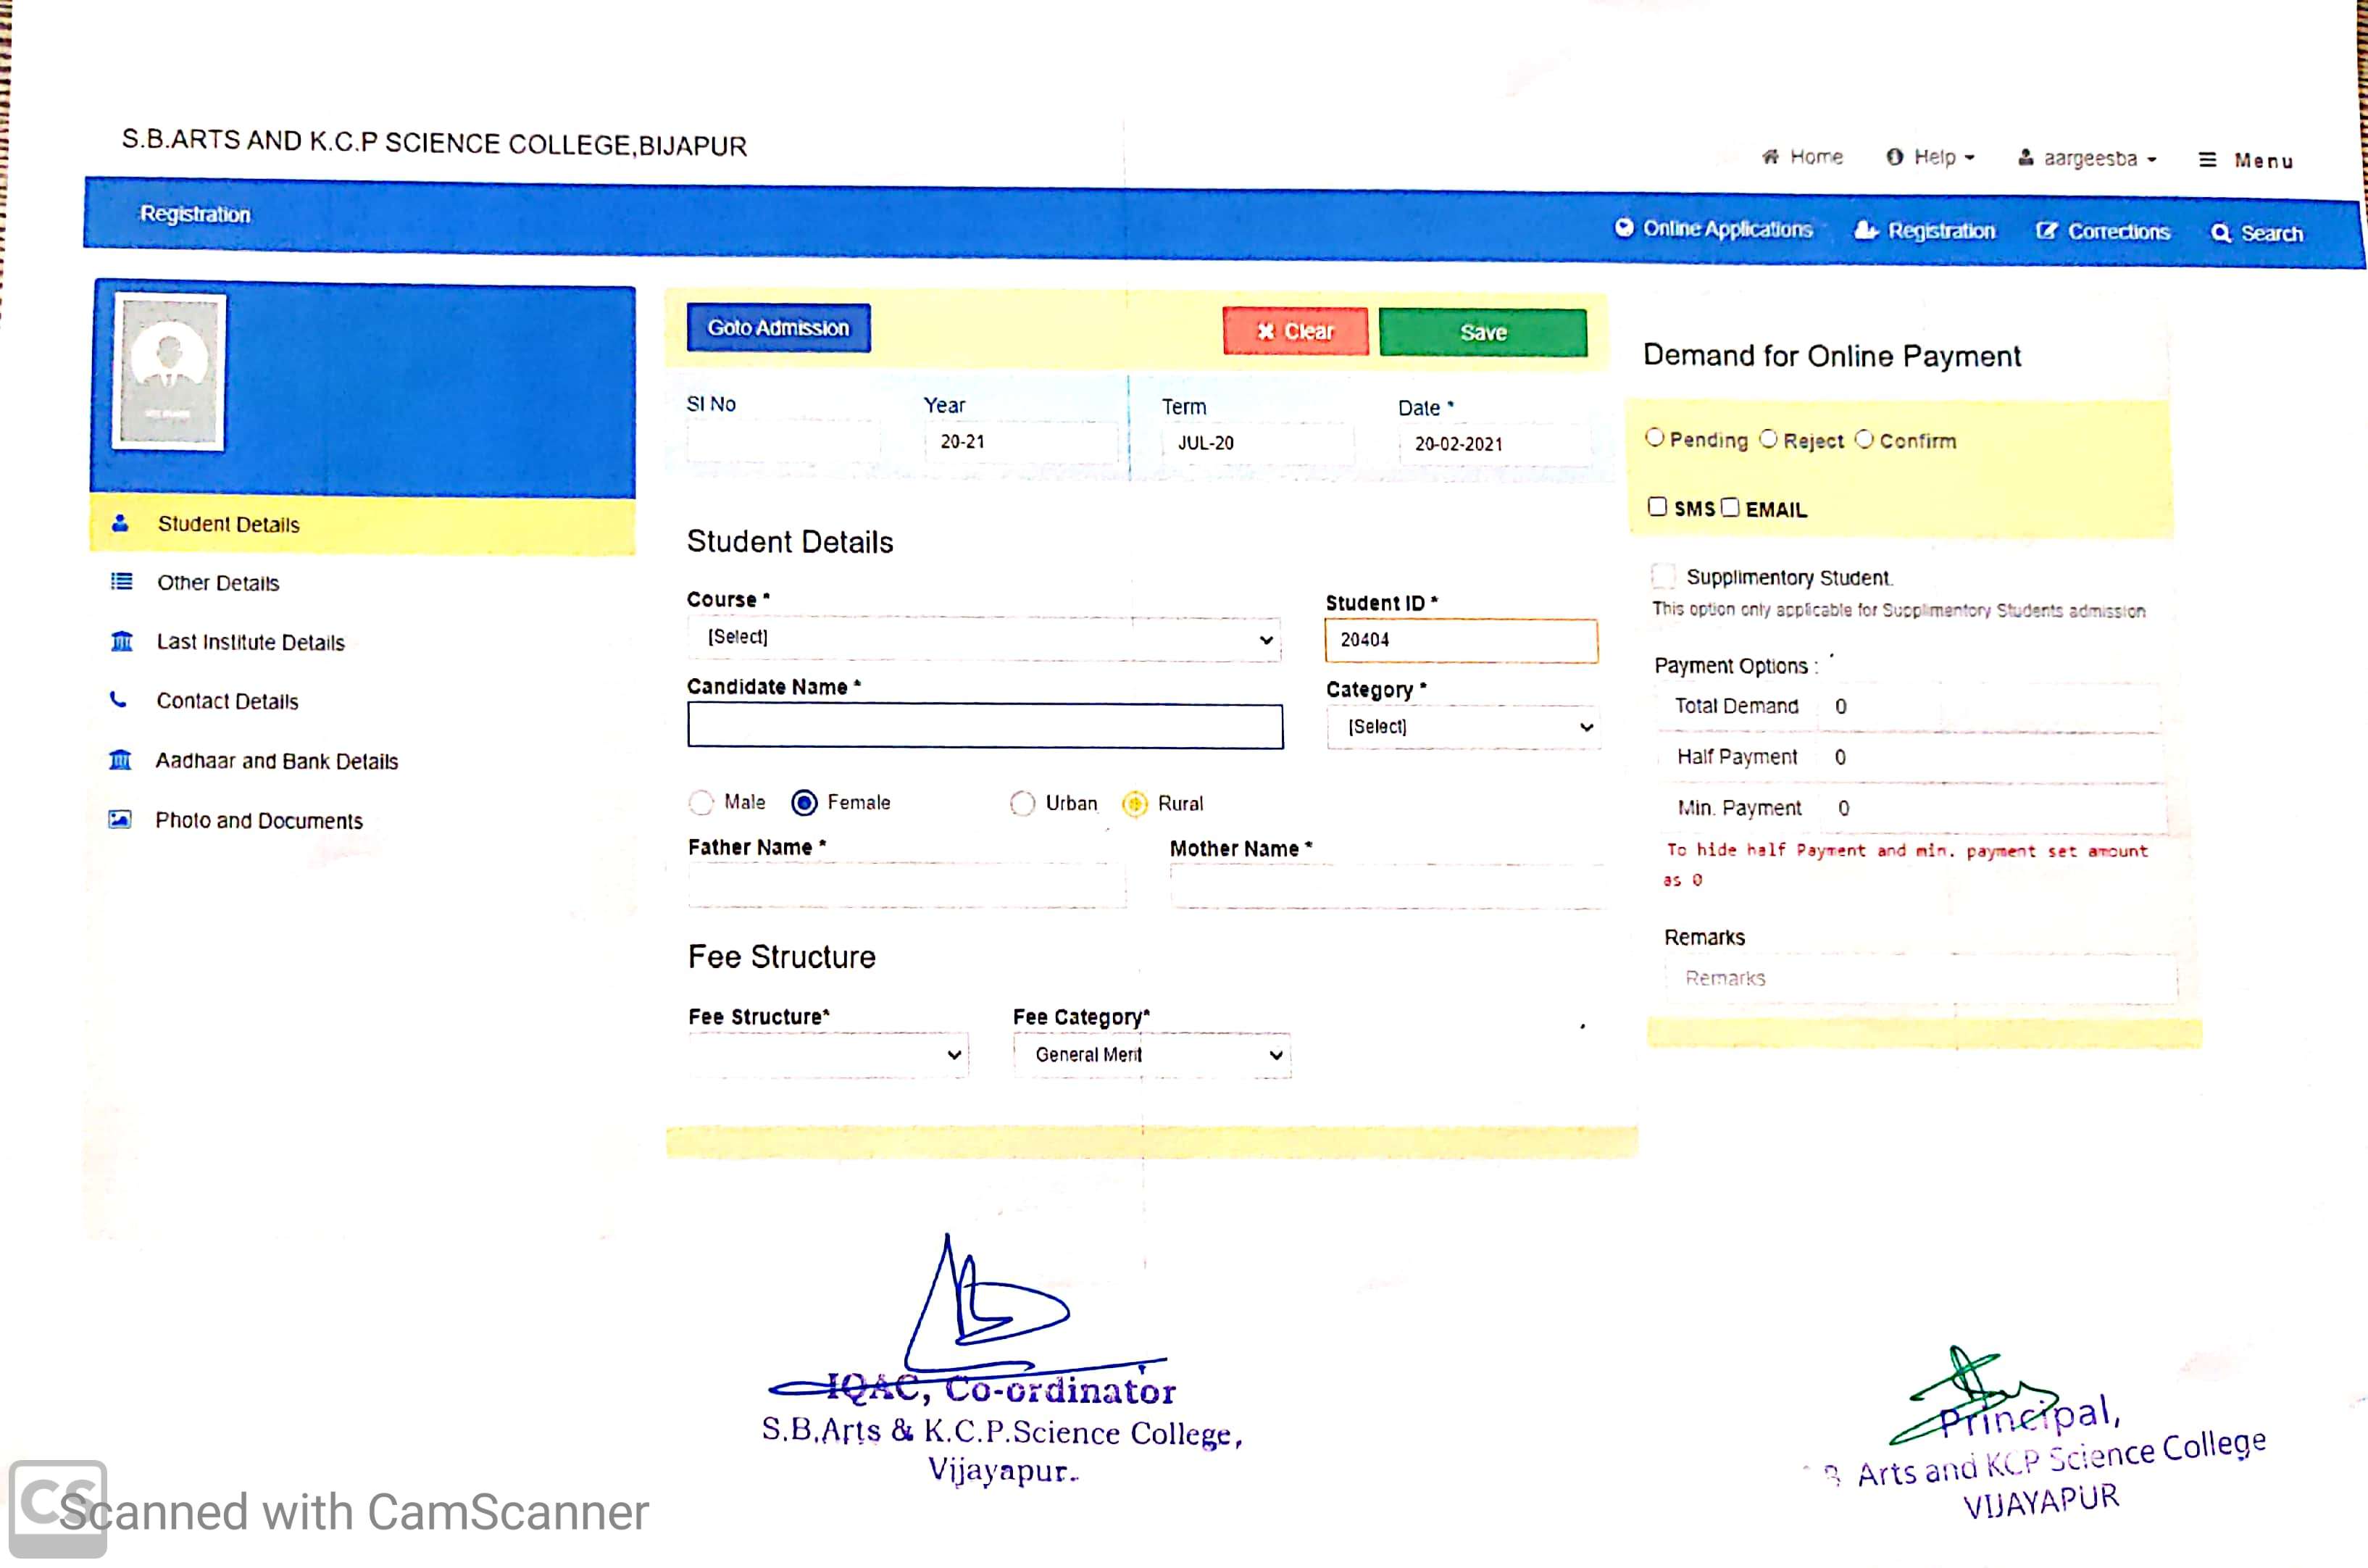Click the Contact Details phone icon
The width and height of the screenshot is (2368, 1568).
(118, 700)
